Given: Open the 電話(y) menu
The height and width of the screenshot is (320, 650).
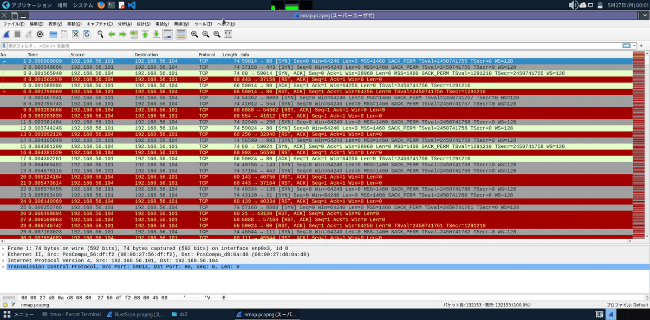Looking at the screenshot, I should point(162,24).
